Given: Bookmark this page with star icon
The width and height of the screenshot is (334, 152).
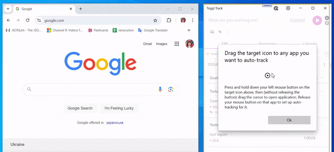Looking at the screenshot, I should (155, 20).
